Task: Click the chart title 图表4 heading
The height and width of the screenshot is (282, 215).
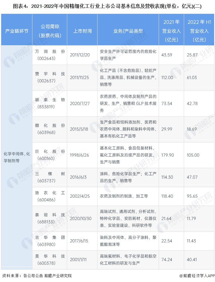Action: [107, 6]
